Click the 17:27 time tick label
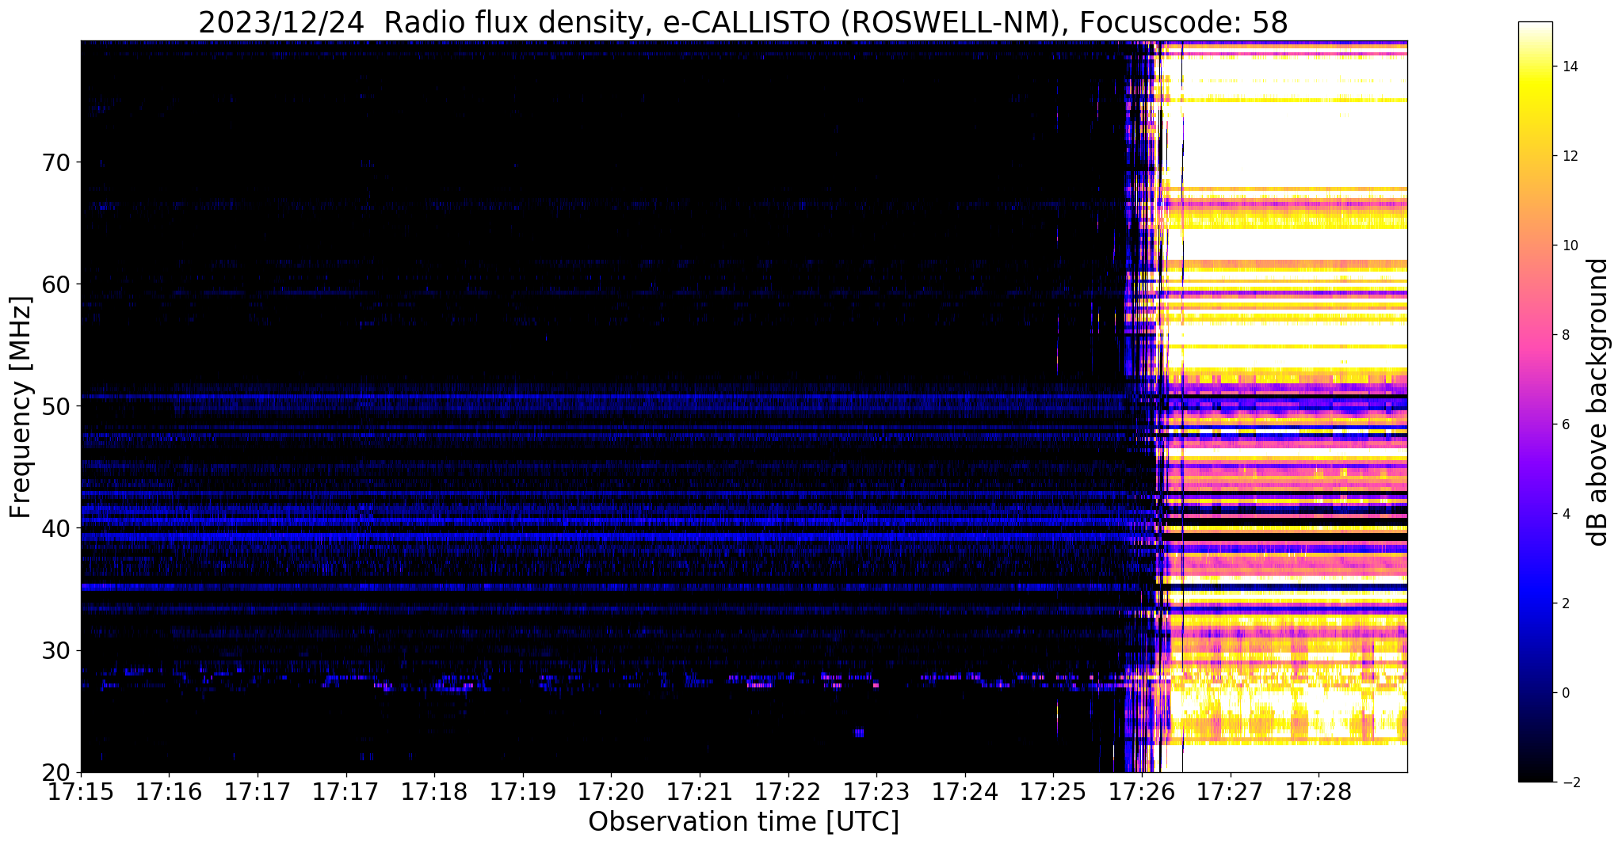Viewport: 1622px width, 845px height. [x=1231, y=791]
